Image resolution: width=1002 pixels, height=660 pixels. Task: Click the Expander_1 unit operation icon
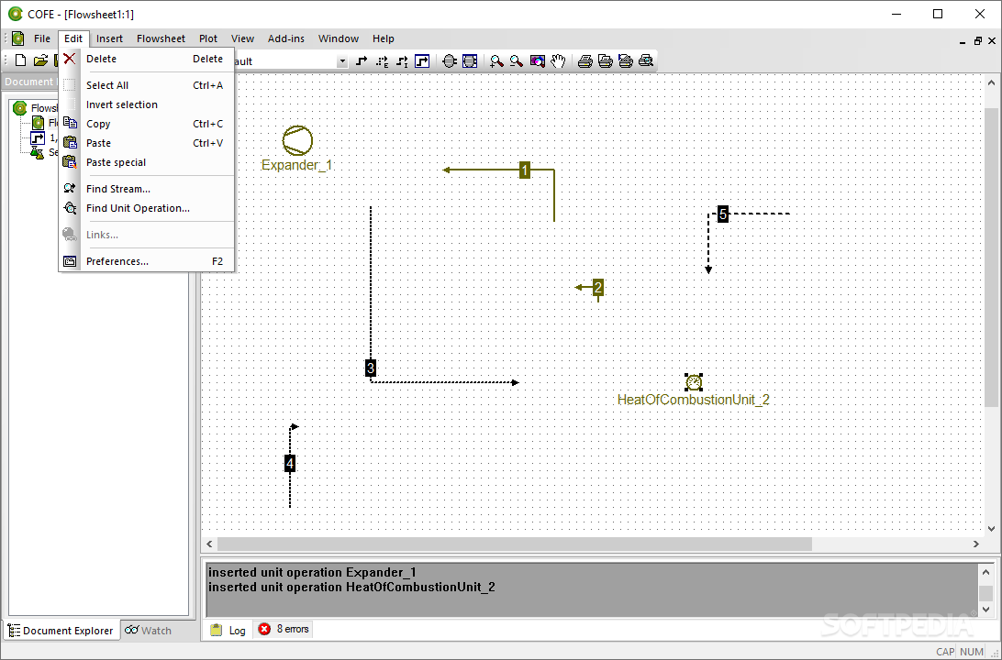click(x=298, y=140)
